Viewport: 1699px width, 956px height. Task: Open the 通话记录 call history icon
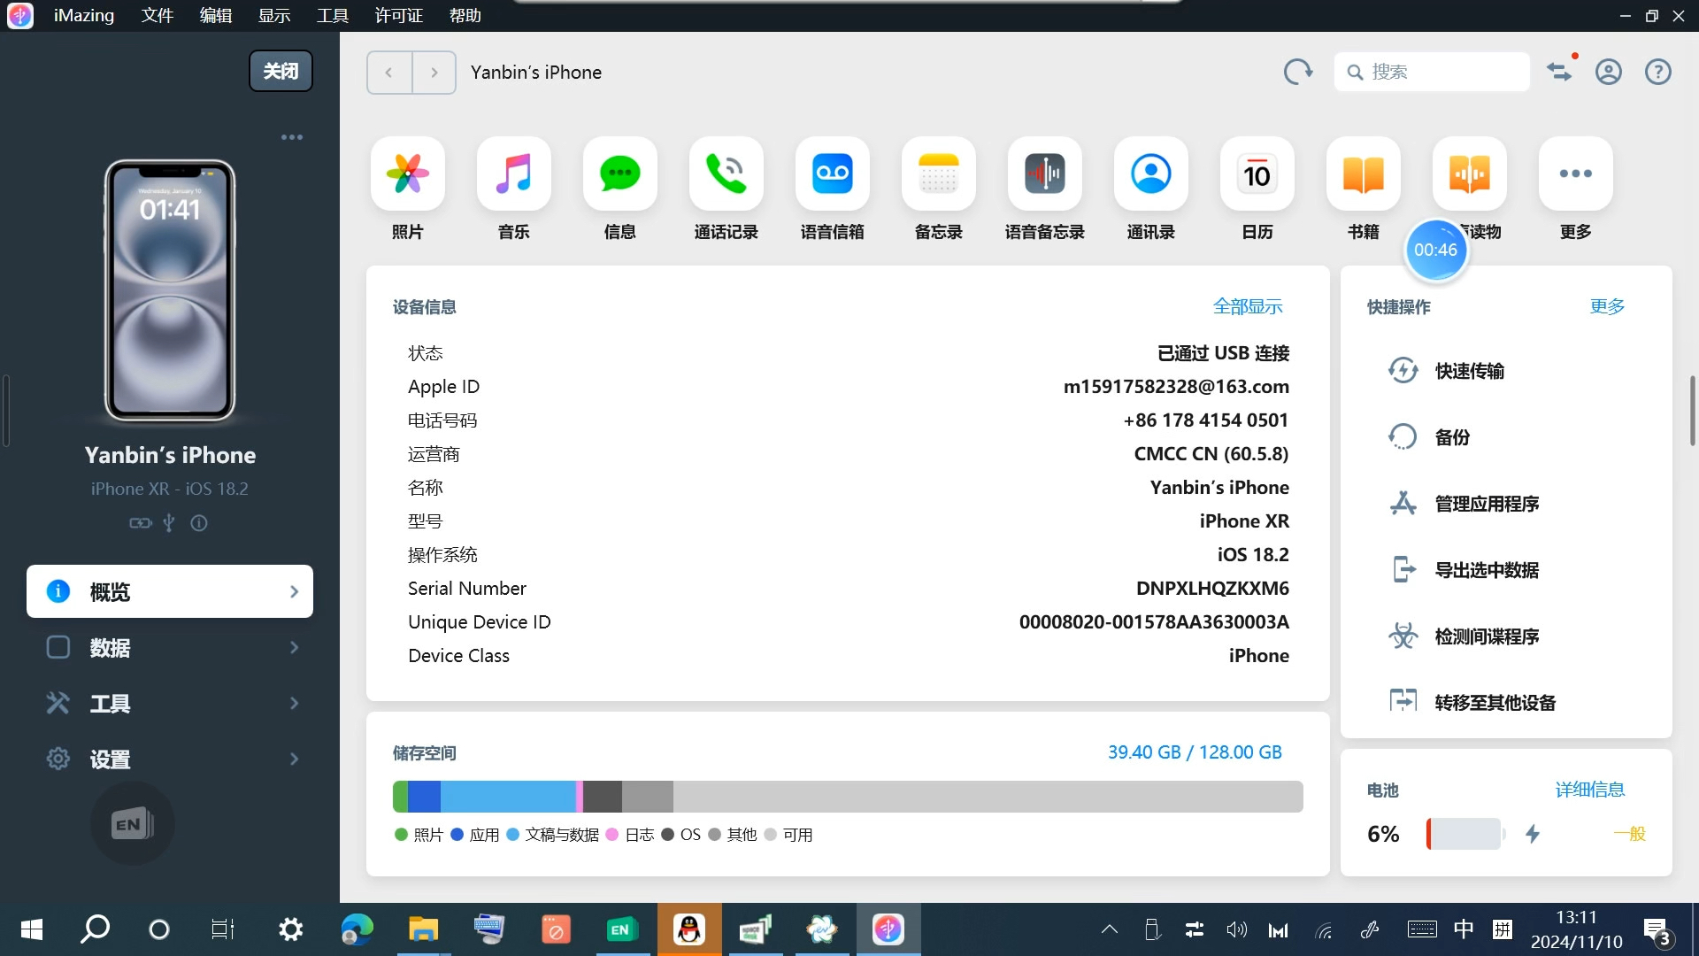(x=726, y=173)
